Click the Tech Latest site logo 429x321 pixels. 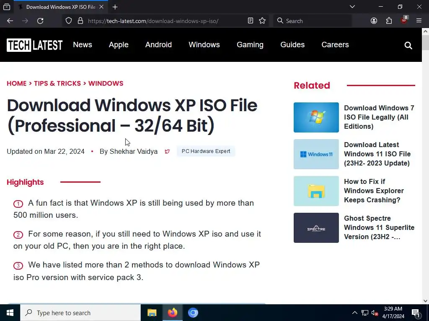pyautogui.click(x=35, y=45)
